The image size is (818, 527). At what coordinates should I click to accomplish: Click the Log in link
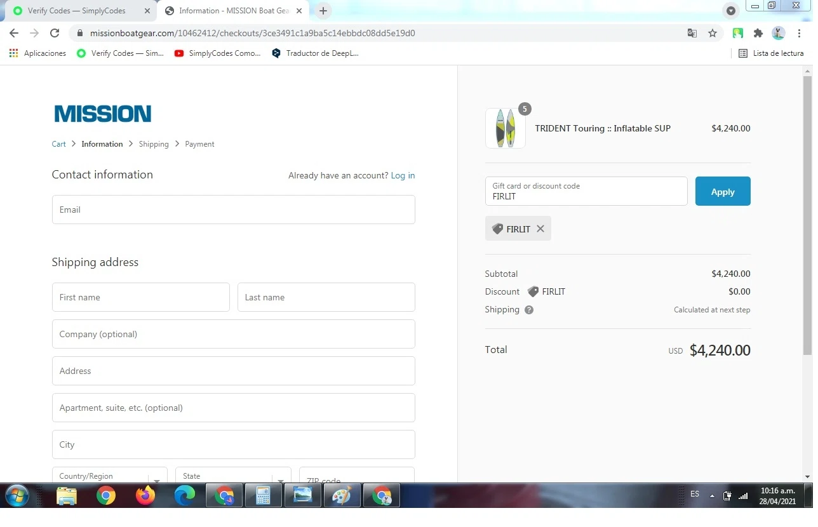(x=403, y=175)
